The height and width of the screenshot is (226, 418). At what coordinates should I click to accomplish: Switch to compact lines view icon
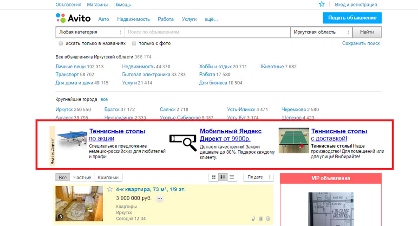point(232,177)
